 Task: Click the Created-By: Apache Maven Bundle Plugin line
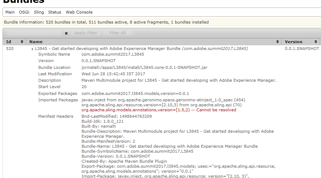[124, 161]
